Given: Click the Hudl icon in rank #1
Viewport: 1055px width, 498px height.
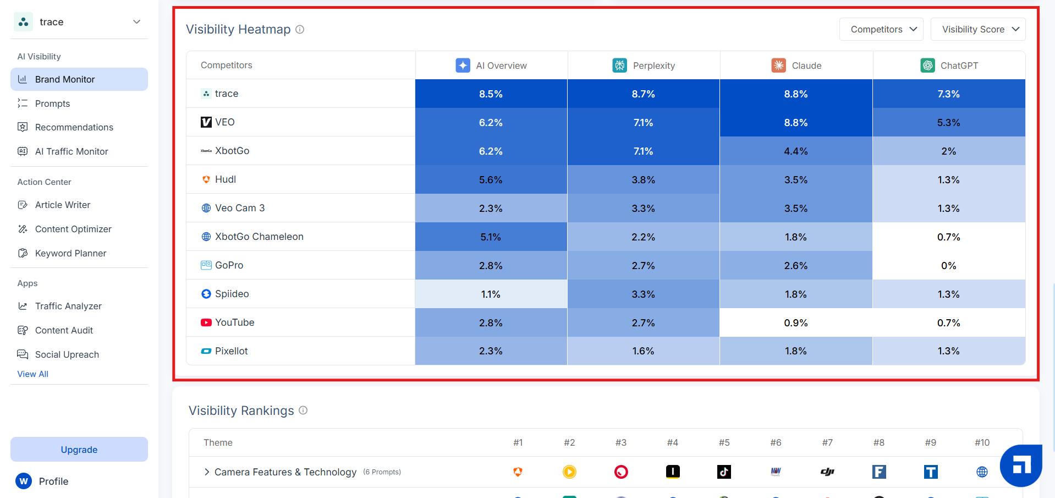Looking at the screenshot, I should coord(518,472).
